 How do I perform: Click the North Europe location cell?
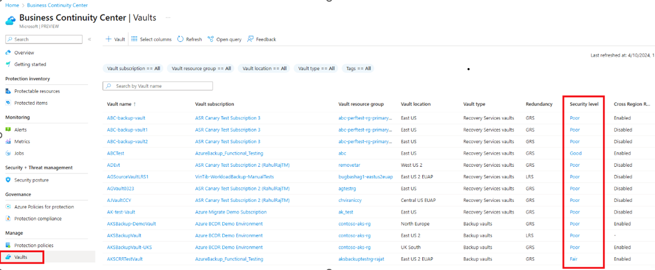415,224
